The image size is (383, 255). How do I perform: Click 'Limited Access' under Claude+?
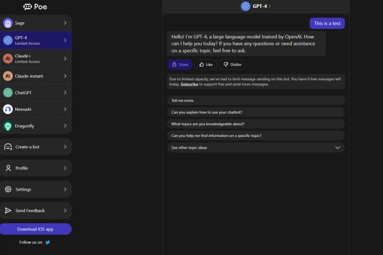point(27,62)
